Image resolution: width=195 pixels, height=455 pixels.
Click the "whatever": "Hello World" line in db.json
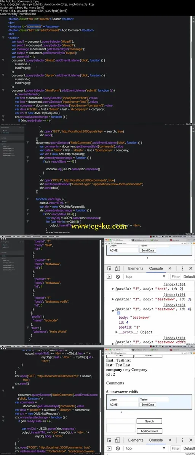50,331
